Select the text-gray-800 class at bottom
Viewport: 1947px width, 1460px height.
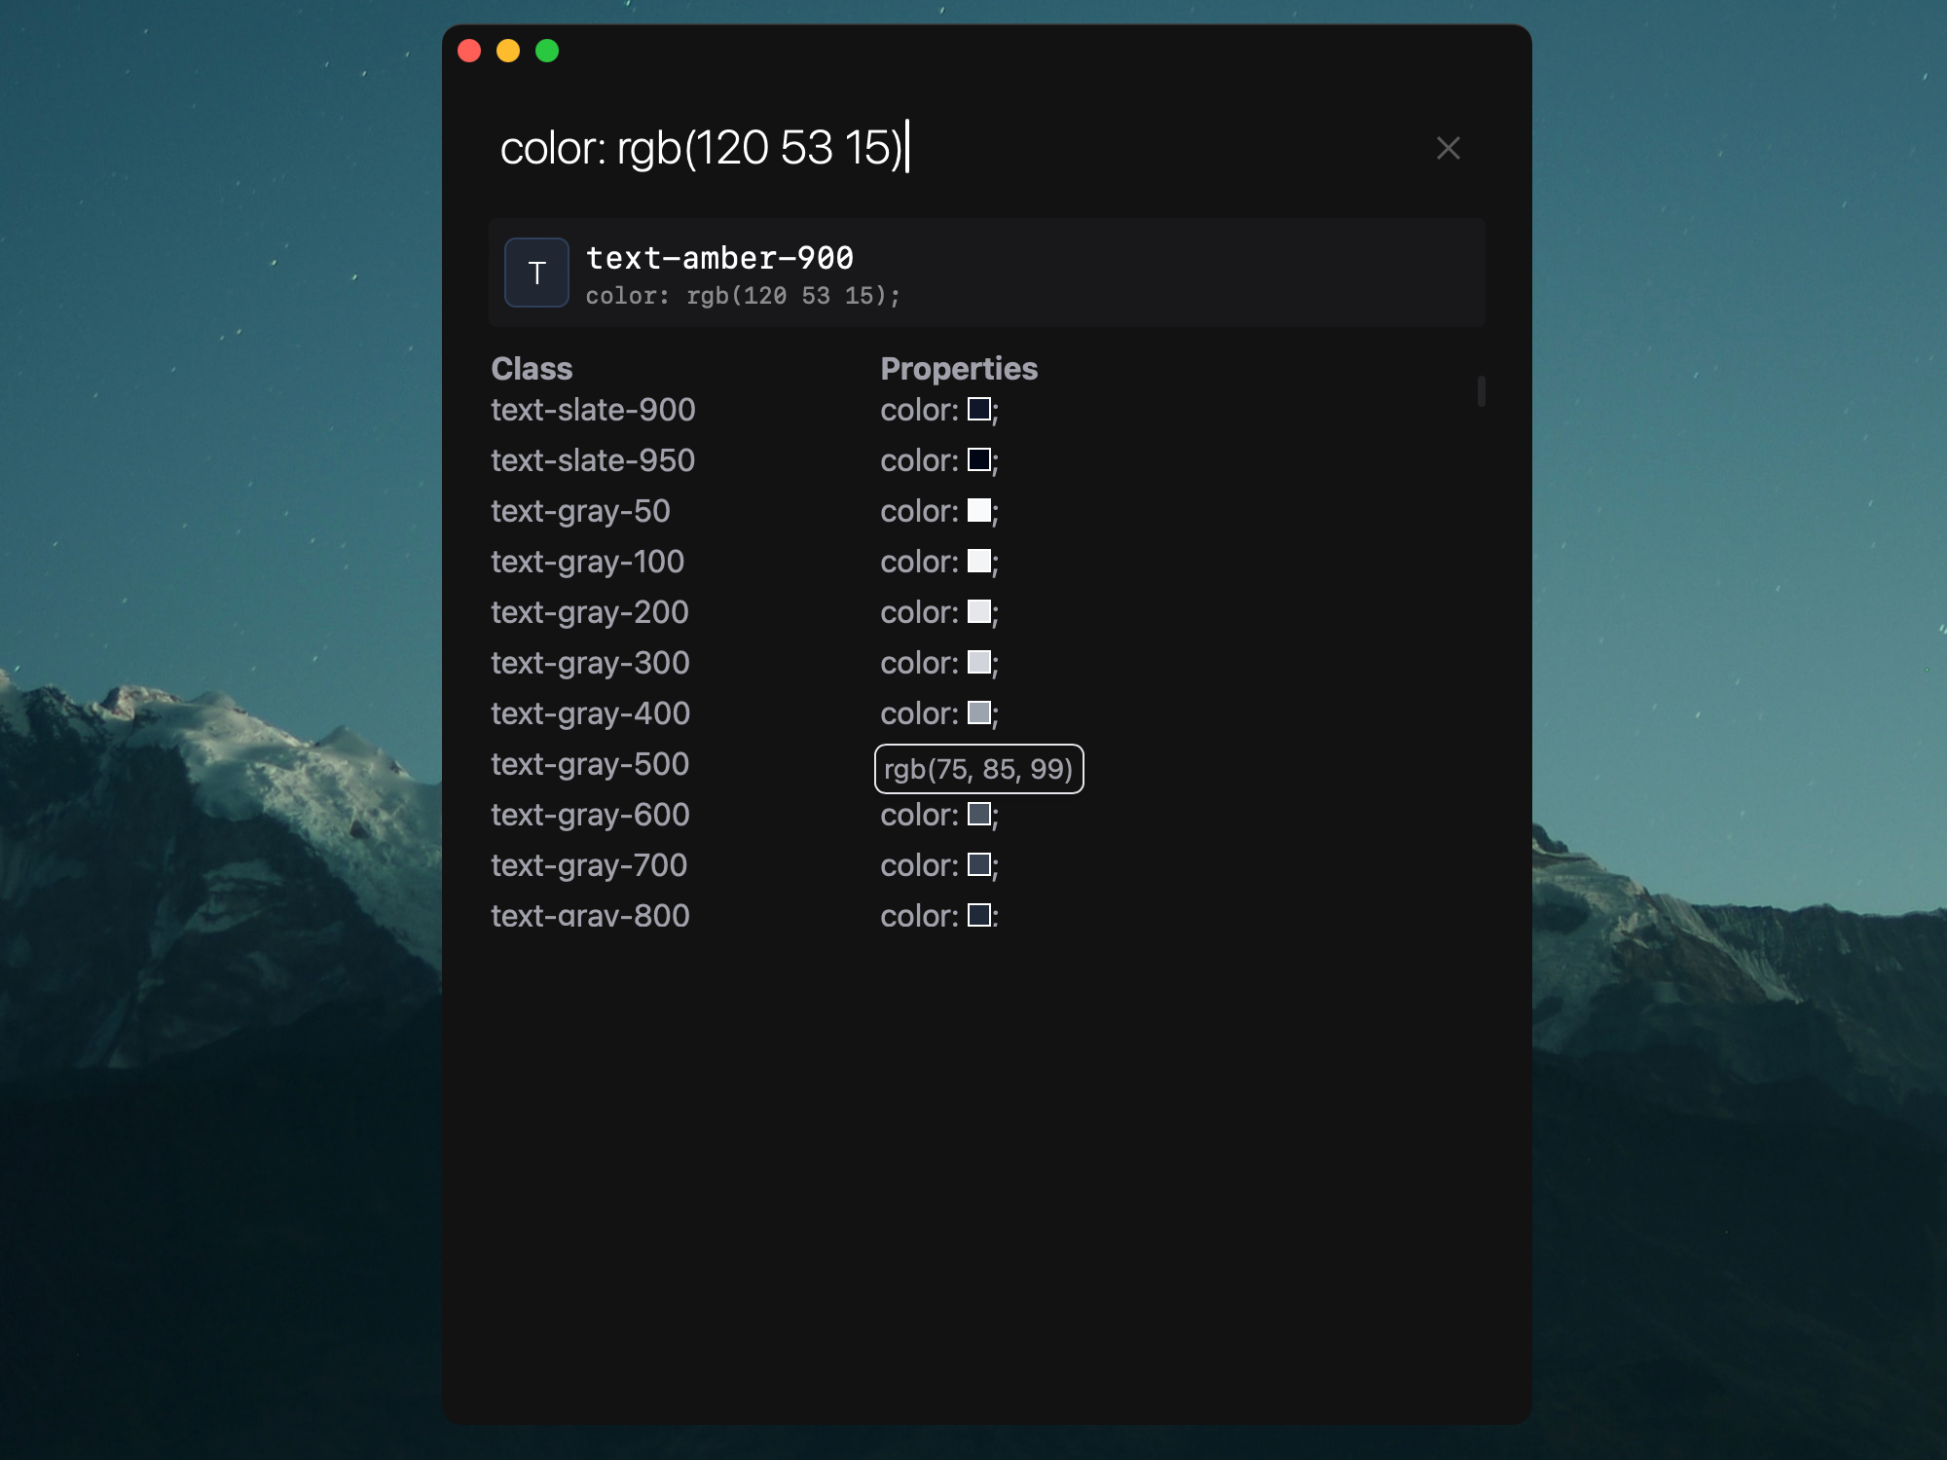pos(590,915)
